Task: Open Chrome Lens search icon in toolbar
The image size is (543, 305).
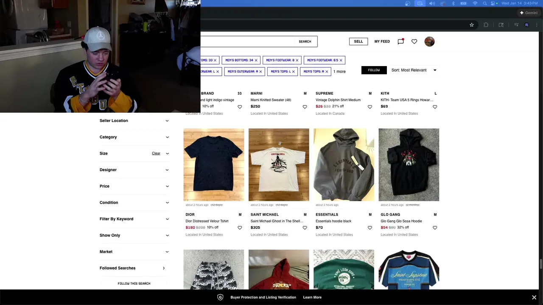Action: (x=501, y=25)
